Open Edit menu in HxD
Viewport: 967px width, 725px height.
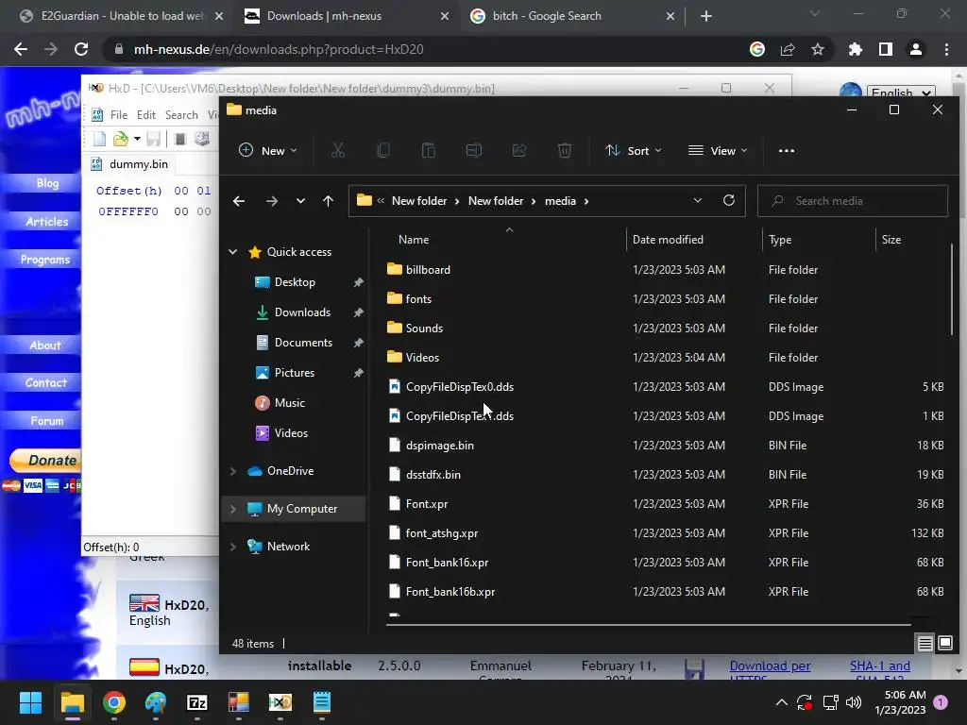(x=146, y=114)
